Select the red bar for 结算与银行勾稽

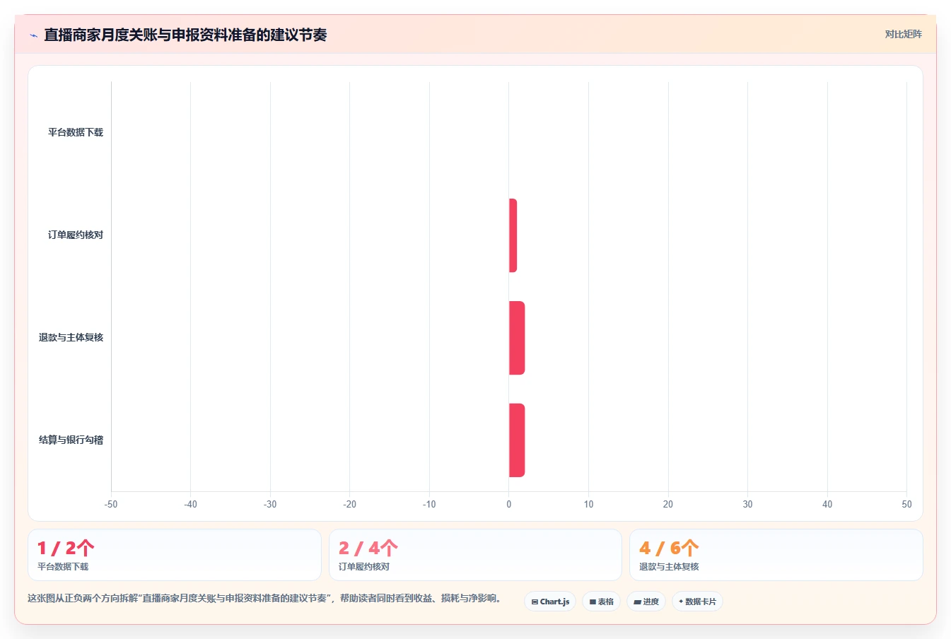[517, 440]
